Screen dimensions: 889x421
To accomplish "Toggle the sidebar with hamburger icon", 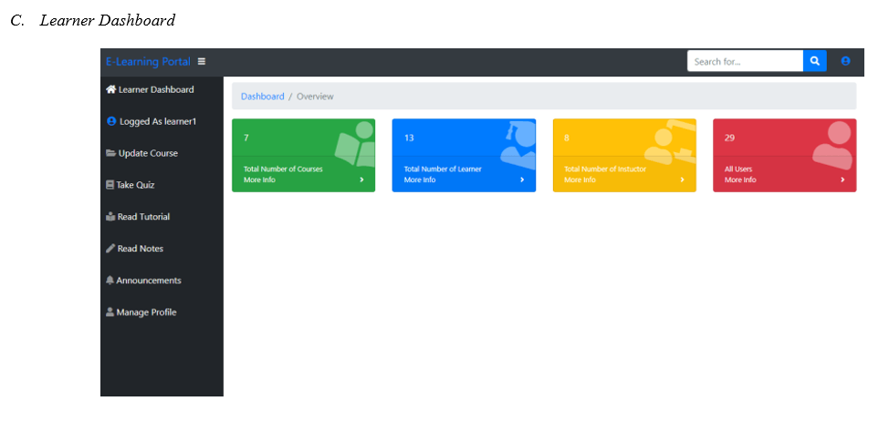I will [202, 62].
